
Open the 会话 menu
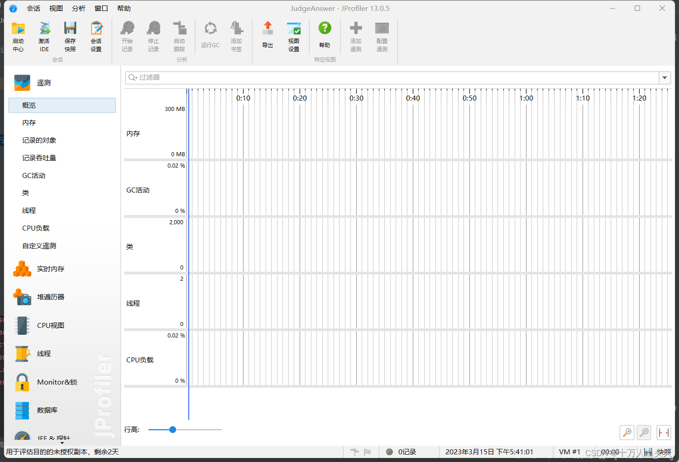tap(33, 8)
